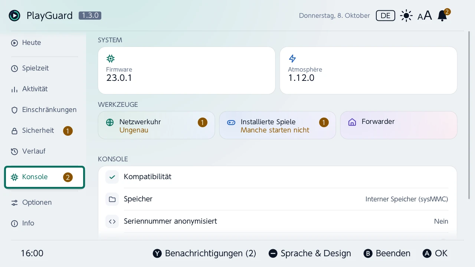Image resolution: width=475 pixels, height=267 pixels.
Task: Click the Aktivität bar chart icon
Action: click(14, 89)
